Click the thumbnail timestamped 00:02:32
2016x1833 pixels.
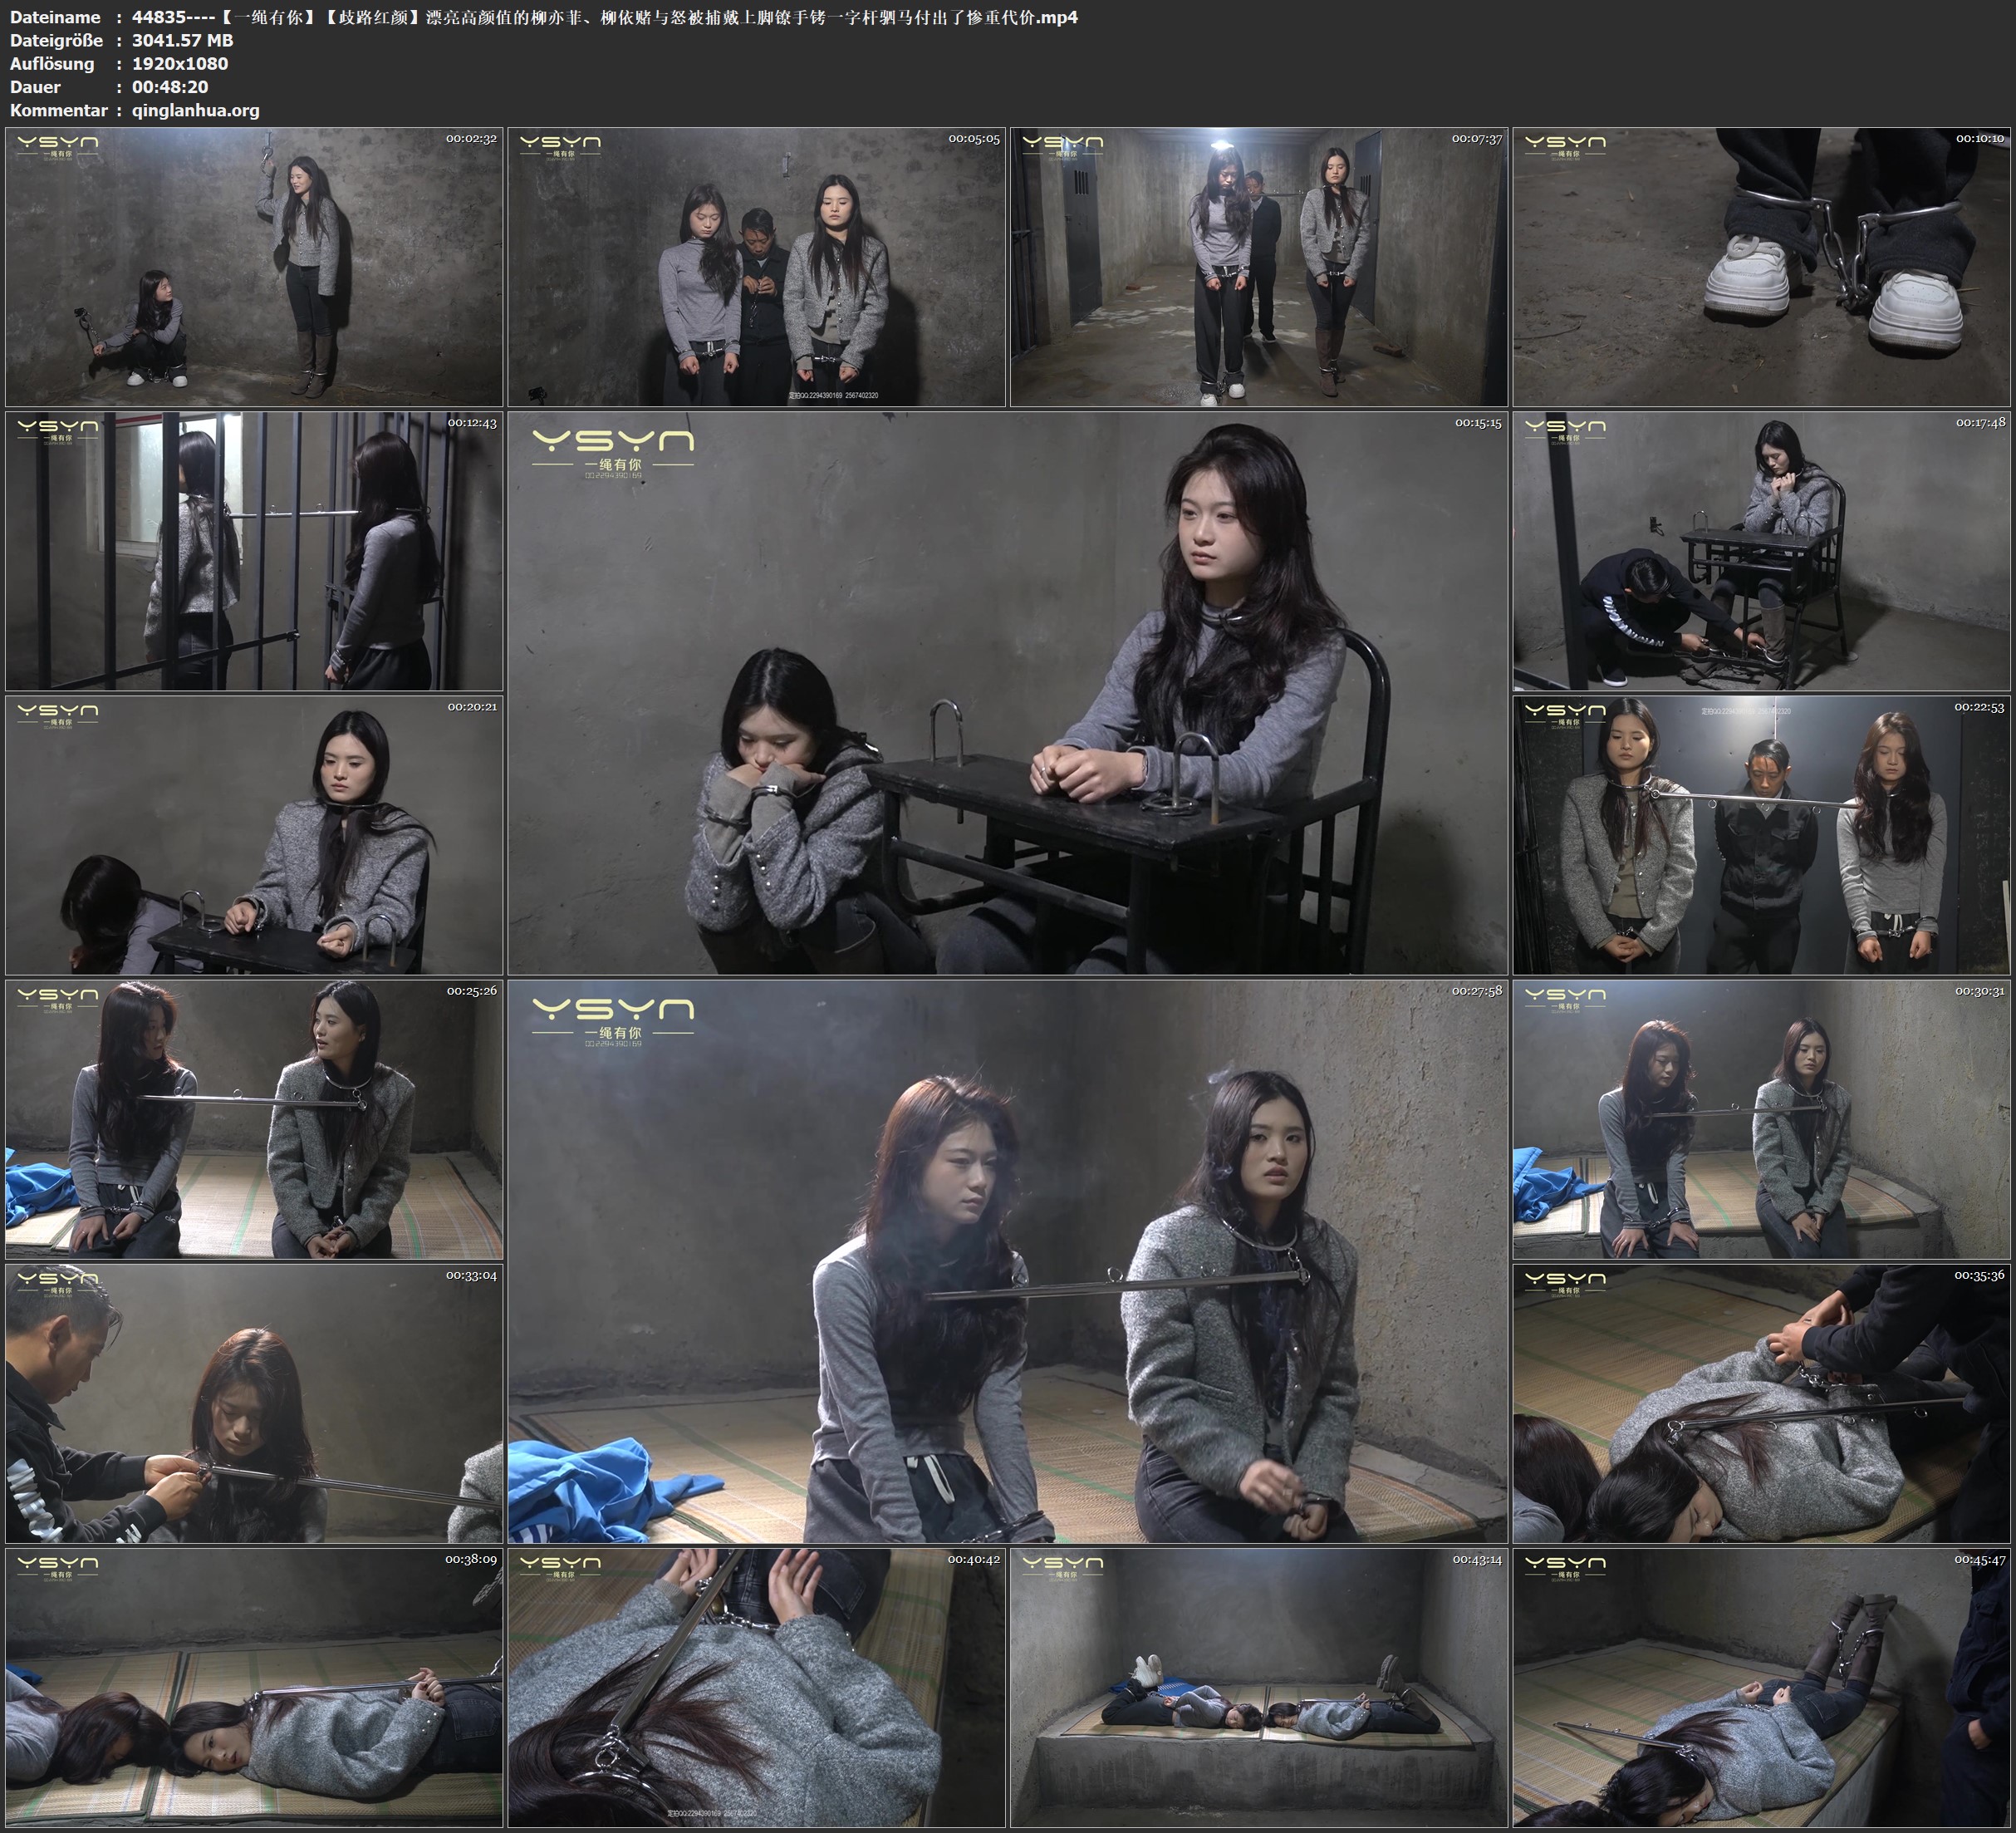[x=254, y=266]
